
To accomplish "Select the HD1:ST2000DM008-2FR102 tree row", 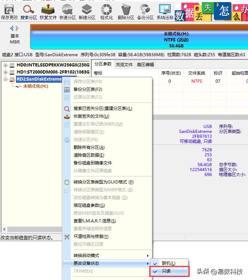I will pos(53,72).
